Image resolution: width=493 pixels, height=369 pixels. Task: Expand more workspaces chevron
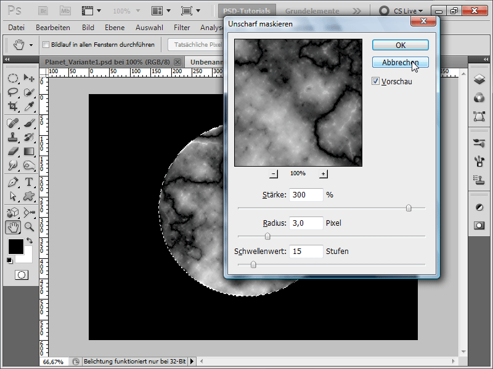(357, 11)
